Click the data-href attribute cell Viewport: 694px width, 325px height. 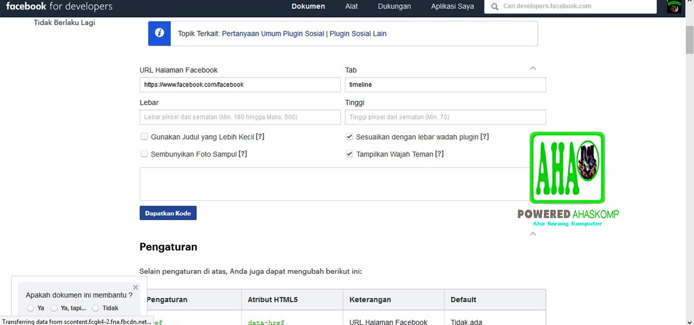[266, 322]
